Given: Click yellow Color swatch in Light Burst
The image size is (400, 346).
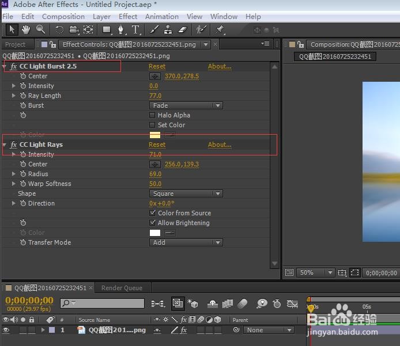Looking at the screenshot, I should (155, 135).
